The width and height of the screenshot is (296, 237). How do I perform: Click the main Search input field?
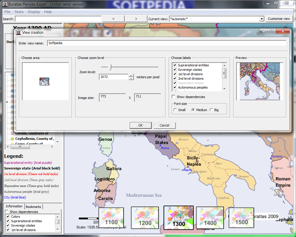[x=58, y=19]
